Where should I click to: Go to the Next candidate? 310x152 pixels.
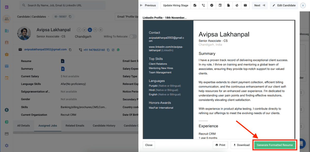pyautogui.click(x=260, y=5)
